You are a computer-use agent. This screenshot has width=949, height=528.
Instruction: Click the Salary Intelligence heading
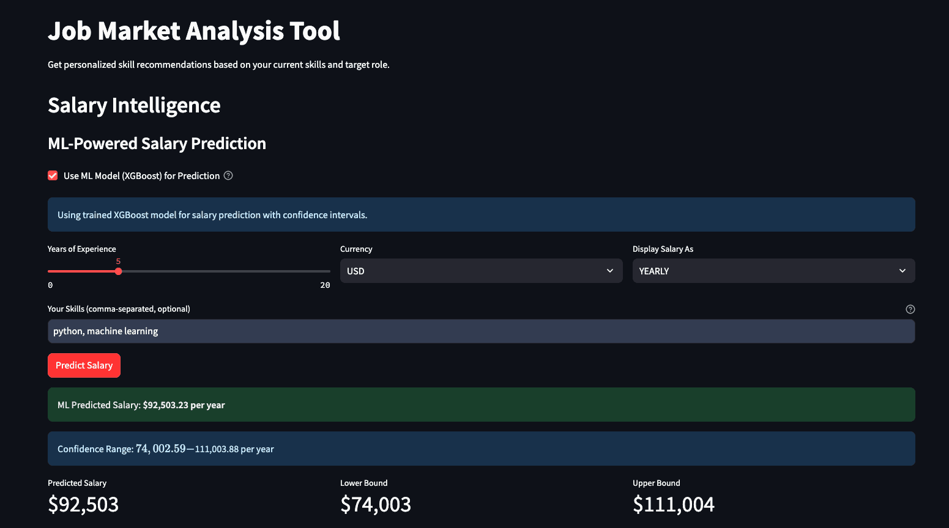(x=134, y=105)
